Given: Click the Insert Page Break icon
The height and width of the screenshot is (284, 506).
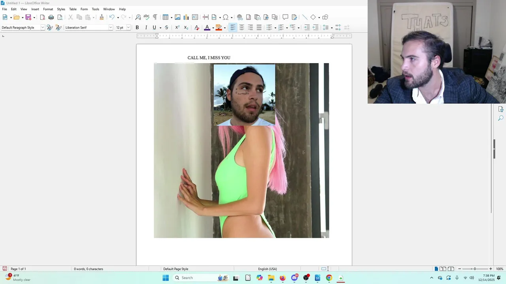Looking at the screenshot, I should (x=206, y=17).
